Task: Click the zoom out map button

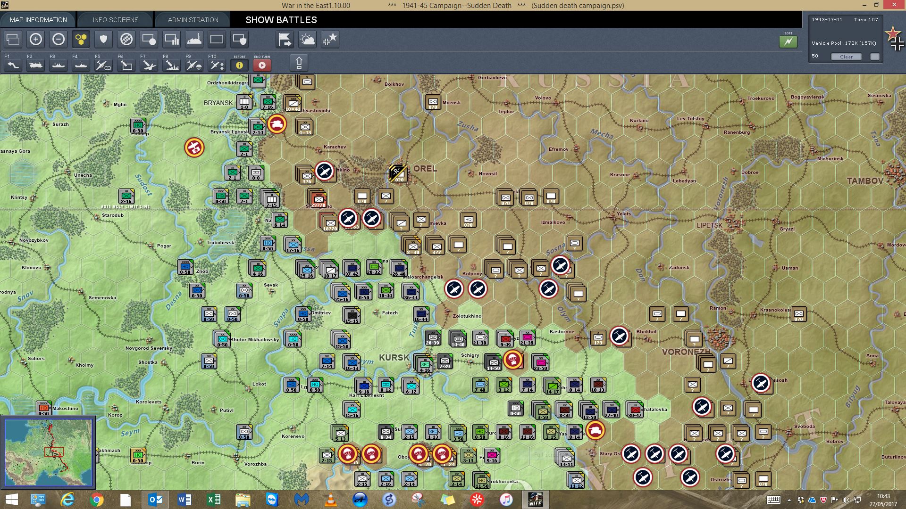Action: [59, 39]
